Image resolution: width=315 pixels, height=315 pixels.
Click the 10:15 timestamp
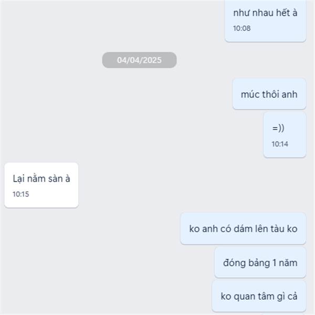pos(21,194)
